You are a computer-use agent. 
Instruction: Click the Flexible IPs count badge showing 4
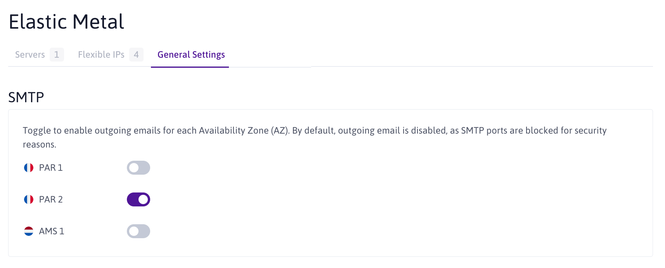click(x=136, y=55)
